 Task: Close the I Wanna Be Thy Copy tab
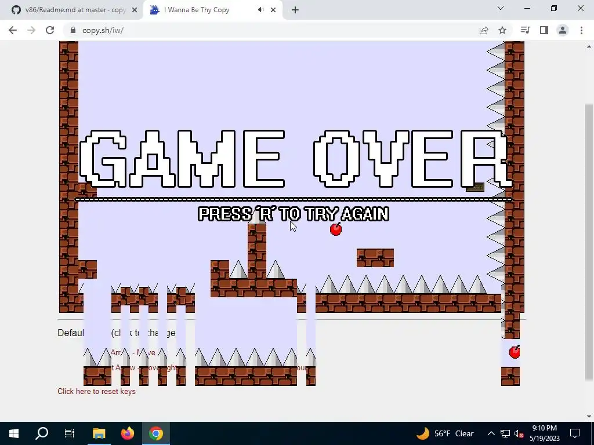273,10
